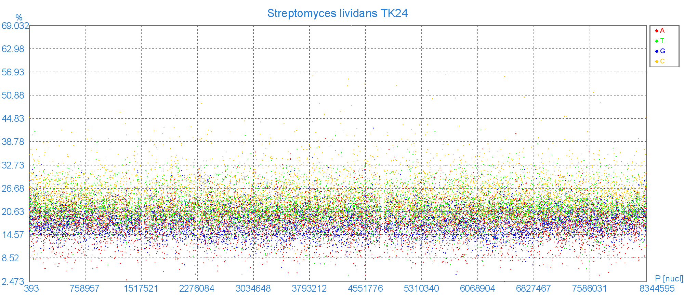Click x-axis value 7586031

tap(590, 289)
